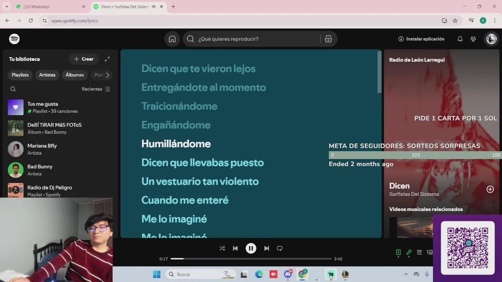Jump to lyric 'Dicen que llevabas puesto'
Screen dimensions: 502x282
[x=202, y=163]
